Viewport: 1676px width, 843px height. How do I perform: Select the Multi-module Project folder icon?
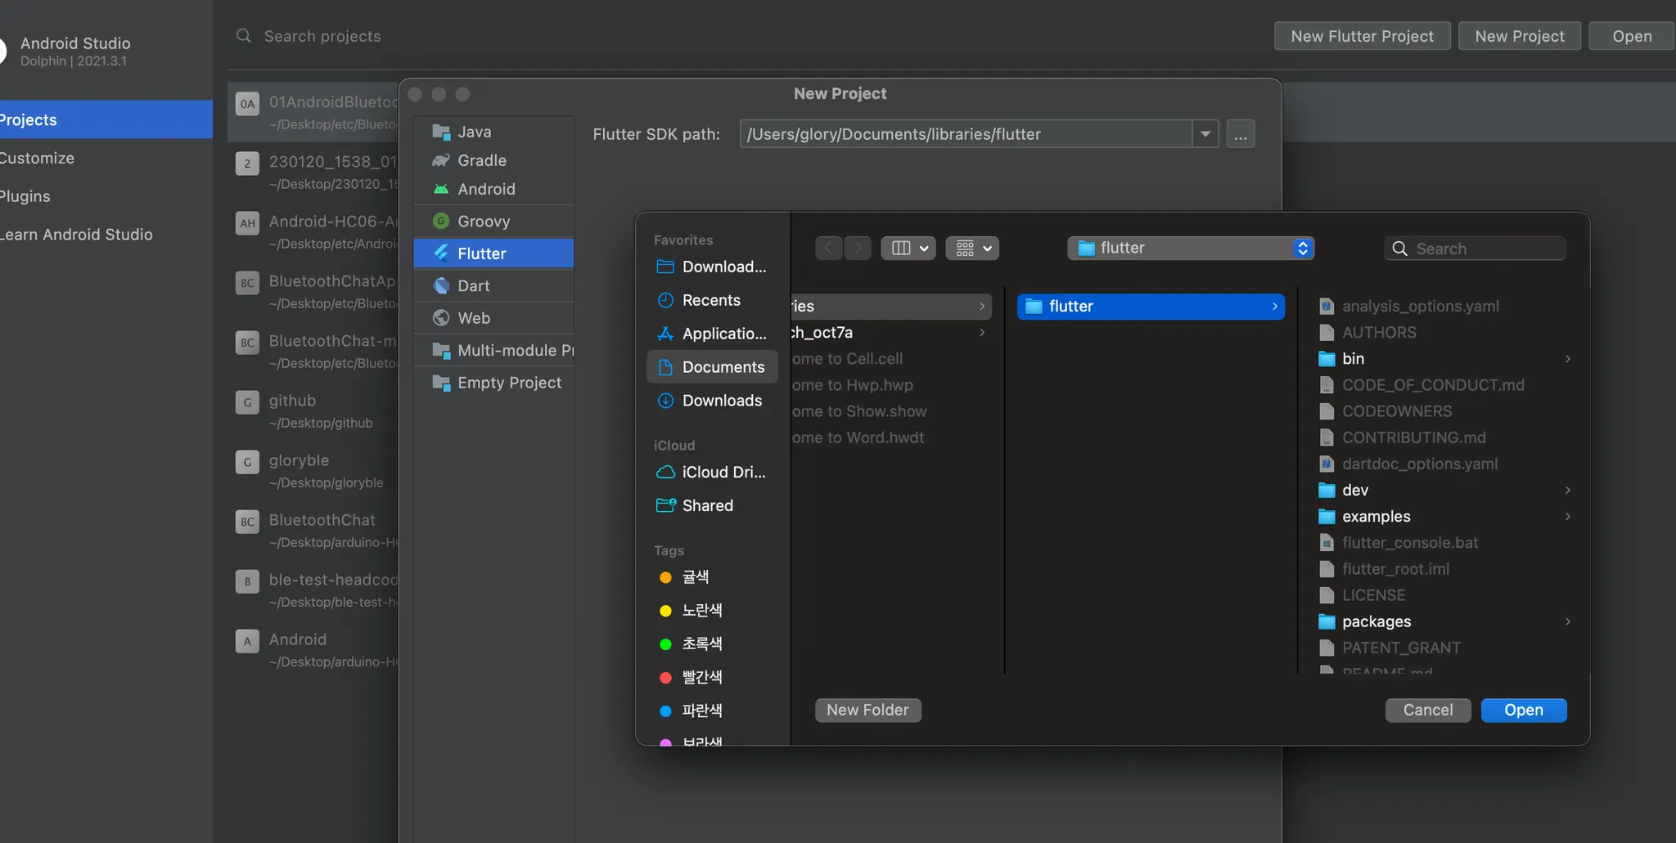(441, 351)
